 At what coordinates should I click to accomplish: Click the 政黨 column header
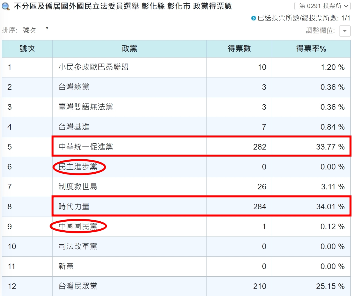[x=130, y=49]
